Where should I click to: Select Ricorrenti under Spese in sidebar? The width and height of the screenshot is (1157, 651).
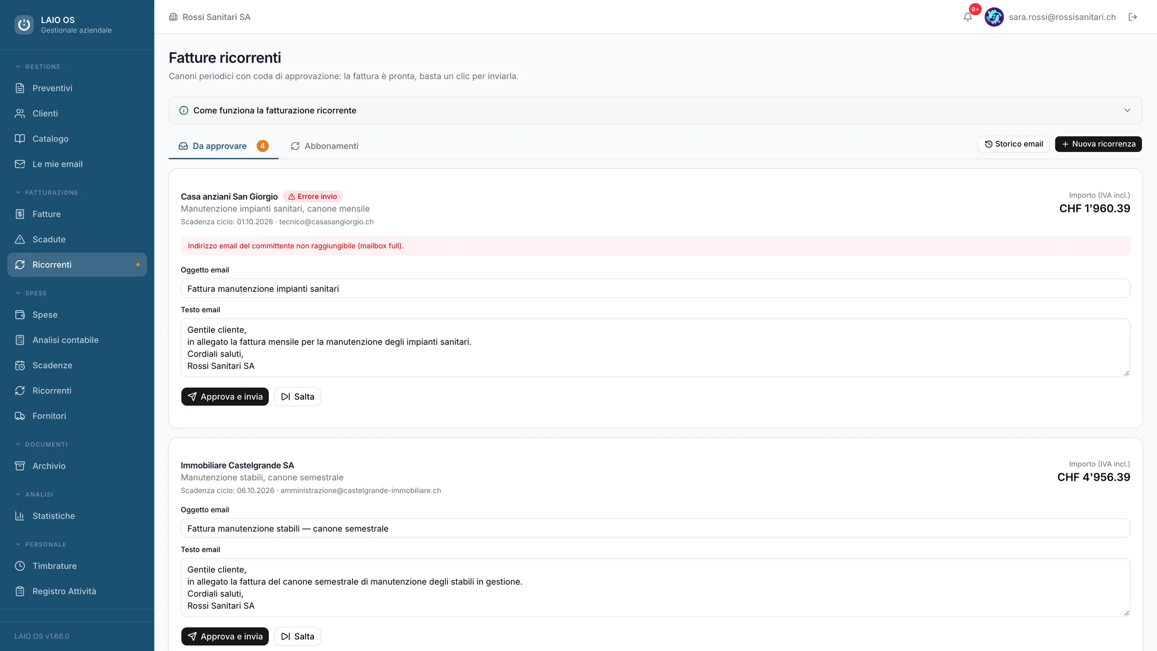pos(77,391)
